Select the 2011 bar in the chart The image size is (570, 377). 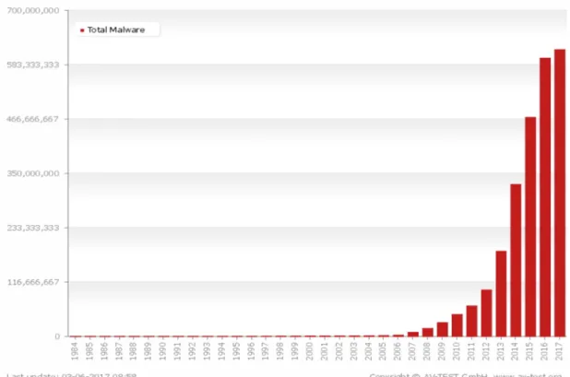472,321
